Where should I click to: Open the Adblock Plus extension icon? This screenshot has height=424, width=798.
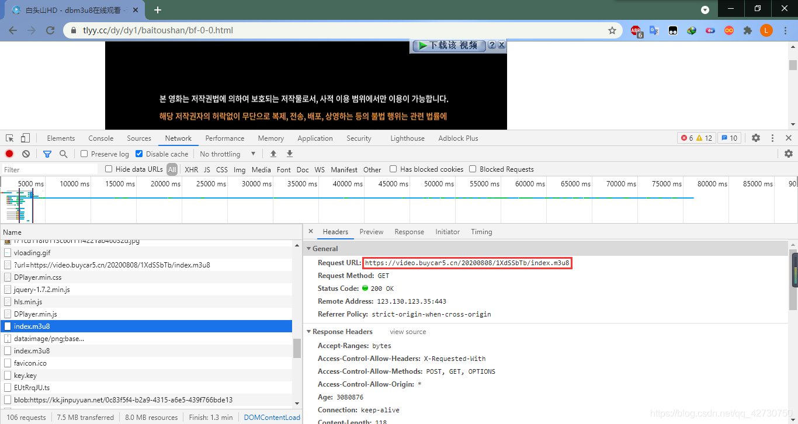[636, 30]
